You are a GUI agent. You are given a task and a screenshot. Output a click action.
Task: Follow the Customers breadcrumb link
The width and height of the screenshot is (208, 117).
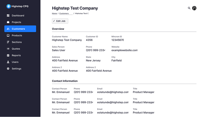point(64,13)
